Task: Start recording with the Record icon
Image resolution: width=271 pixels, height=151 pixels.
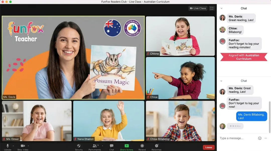Action: click(142, 146)
